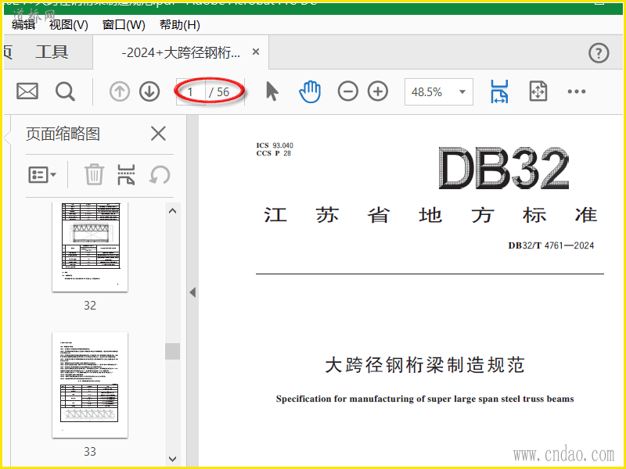This screenshot has width=626, height=469.
Task: Click the English title Specification for manufacturing
Action: (425, 399)
